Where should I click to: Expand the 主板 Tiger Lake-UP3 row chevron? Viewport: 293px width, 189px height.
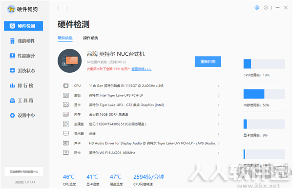218,96
